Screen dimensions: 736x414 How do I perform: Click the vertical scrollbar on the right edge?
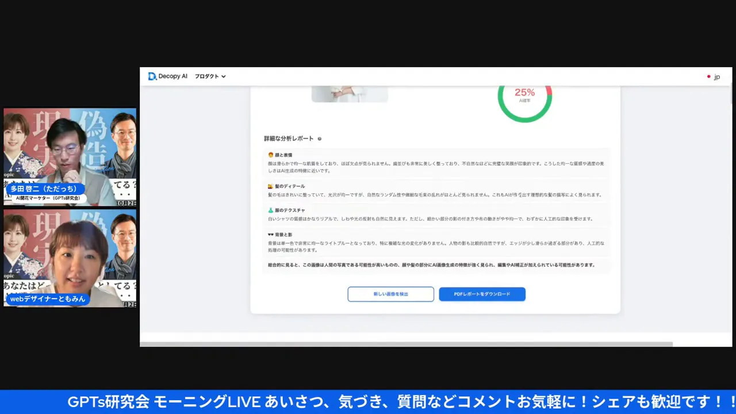click(731, 95)
